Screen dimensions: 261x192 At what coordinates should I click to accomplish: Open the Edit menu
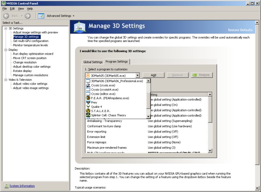pos(12,9)
